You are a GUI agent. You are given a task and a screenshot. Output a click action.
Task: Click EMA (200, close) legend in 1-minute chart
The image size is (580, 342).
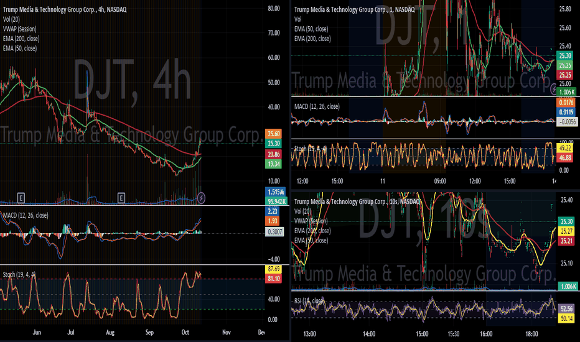[x=312, y=39]
